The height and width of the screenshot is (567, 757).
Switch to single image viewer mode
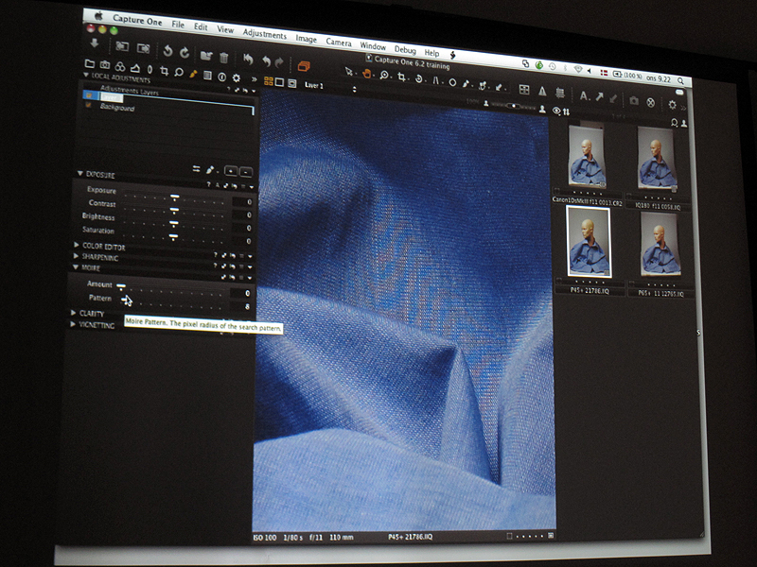[x=279, y=82]
